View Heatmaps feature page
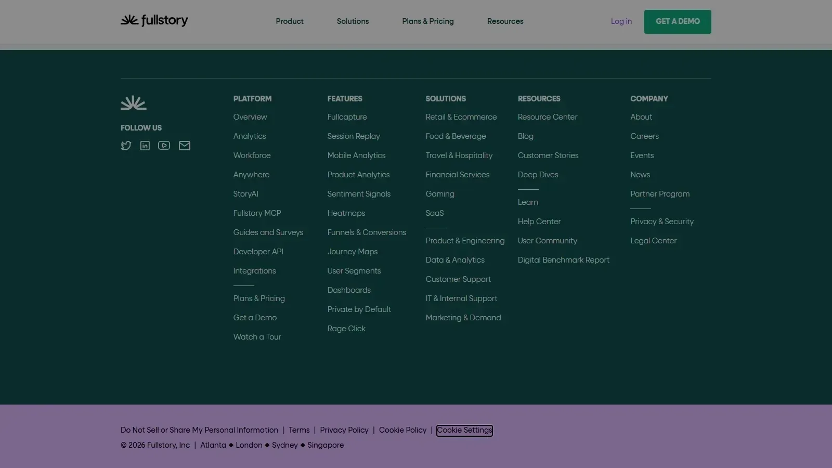832x468 pixels. tap(346, 213)
